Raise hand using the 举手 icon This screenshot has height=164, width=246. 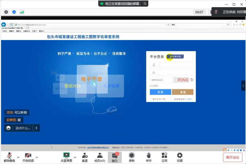(x=149, y=157)
